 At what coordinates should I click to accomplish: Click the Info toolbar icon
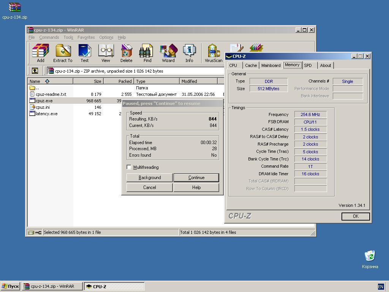point(189,53)
